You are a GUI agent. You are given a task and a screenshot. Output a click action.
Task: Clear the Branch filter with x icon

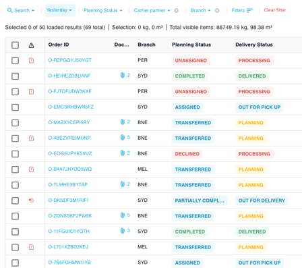point(217,10)
